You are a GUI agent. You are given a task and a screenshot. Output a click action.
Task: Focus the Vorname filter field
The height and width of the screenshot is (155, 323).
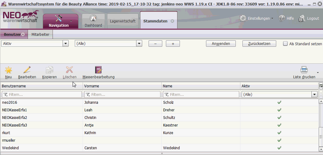(x=122, y=94)
